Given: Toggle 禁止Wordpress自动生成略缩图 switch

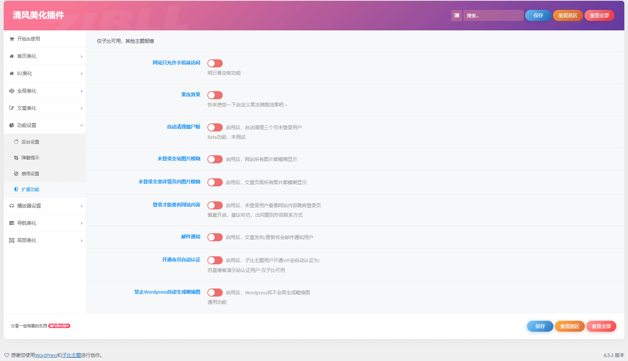Looking at the screenshot, I should (215, 293).
